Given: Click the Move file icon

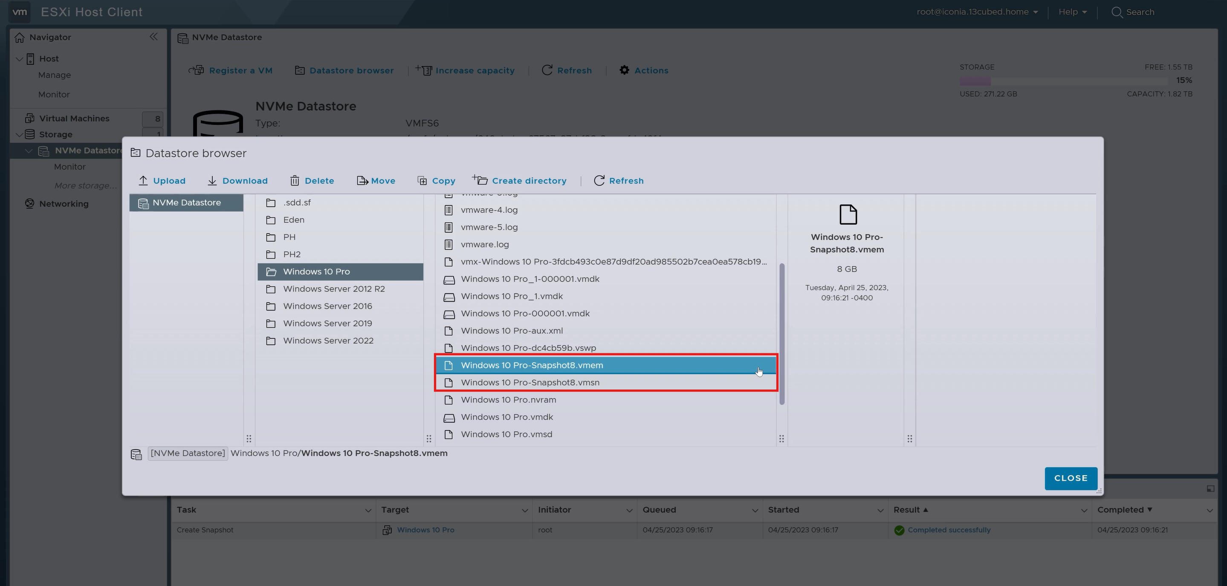Looking at the screenshot, I should (x=362, y=180).
